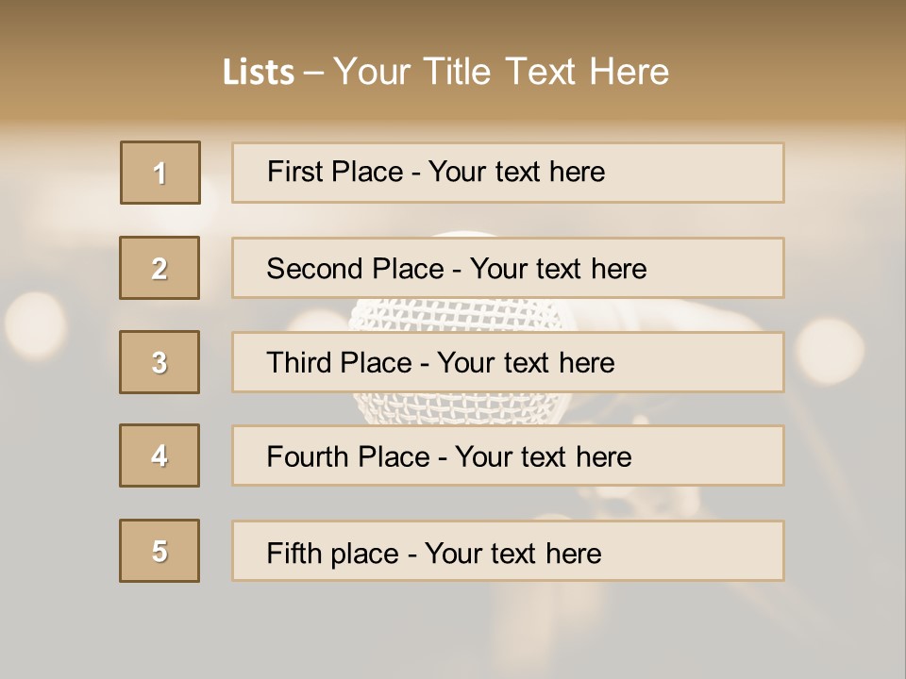Click the bold word Lists in title
The height and width of the screenshot is (679, 906).
[259, 73]
